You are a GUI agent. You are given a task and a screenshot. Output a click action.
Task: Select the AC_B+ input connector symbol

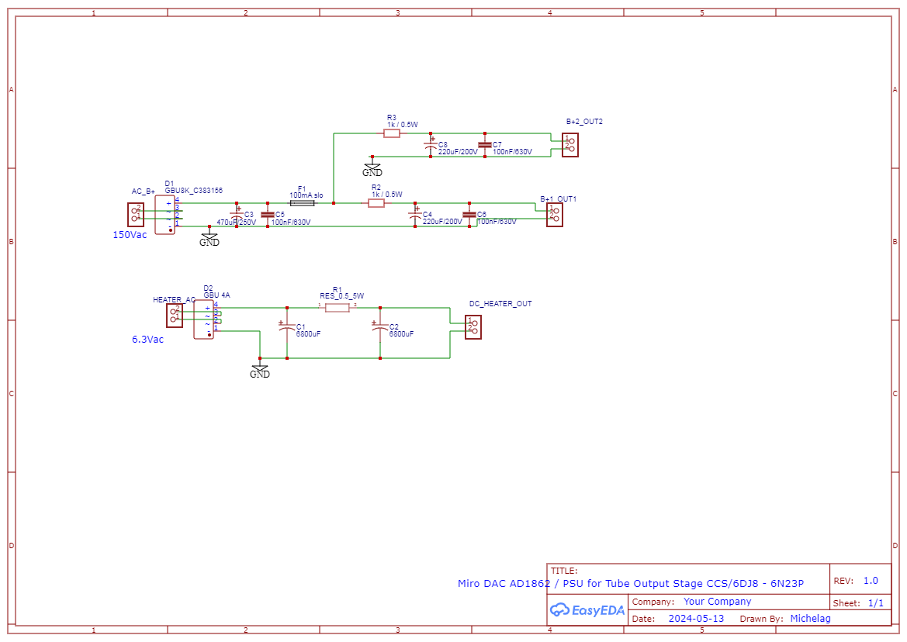(x=135, y=214)
